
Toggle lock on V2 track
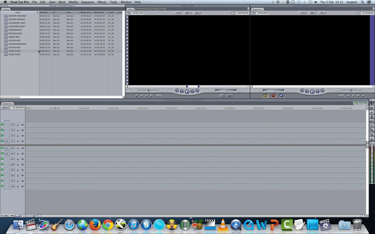[18, 136]
